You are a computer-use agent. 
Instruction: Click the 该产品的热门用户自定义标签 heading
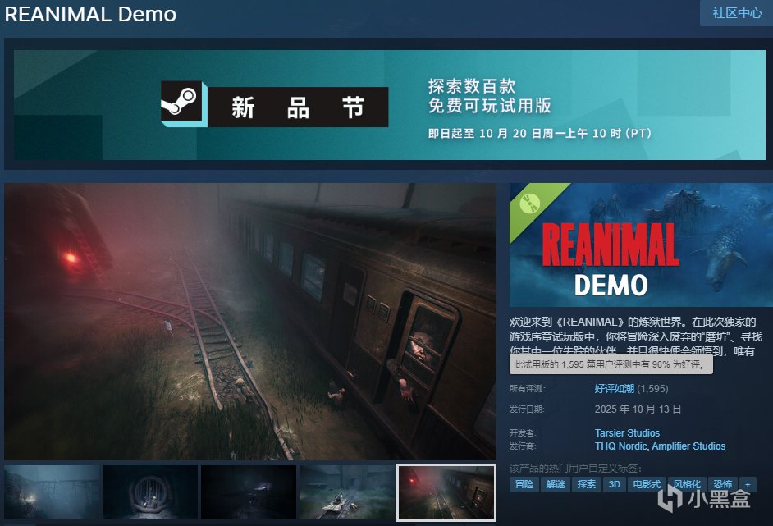tap(575, 468)
